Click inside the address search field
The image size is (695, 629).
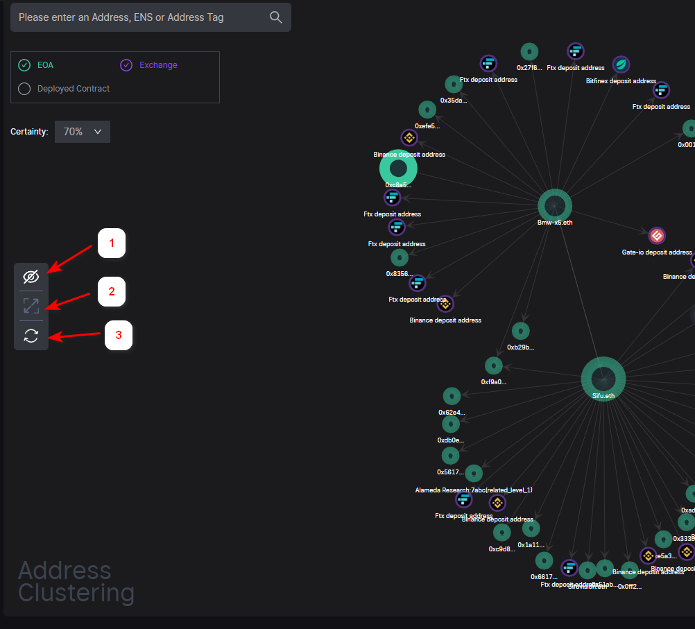coord(139,17)
